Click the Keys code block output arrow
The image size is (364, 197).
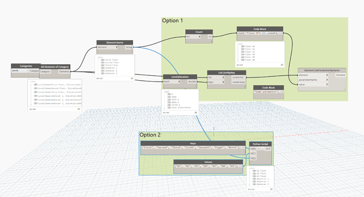[x=244, y=147]
